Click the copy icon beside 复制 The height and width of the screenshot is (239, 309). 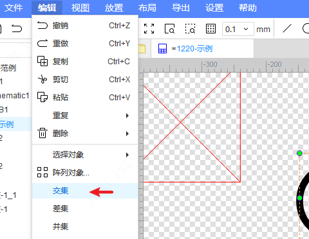(x=42, y=61)
